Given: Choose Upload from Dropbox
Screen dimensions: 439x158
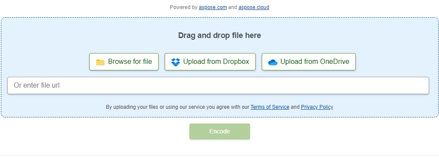Looking at the screenshot, I should point(210,62).
